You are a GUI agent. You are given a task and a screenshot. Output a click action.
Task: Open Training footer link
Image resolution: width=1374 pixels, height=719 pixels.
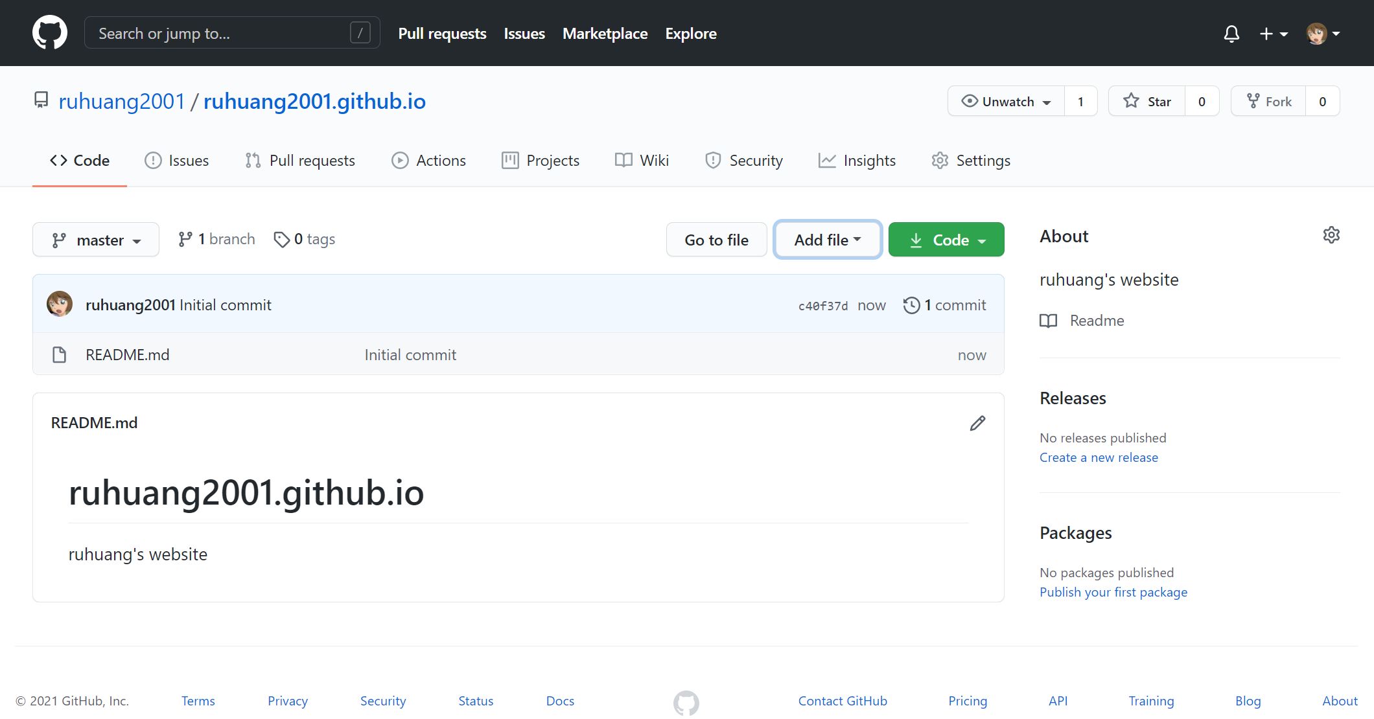coord(1151,701)
